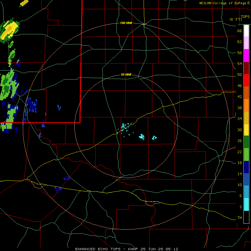Click the legend label "TH"
Viewport: 251px width, 251px height.
coord(240,218)
